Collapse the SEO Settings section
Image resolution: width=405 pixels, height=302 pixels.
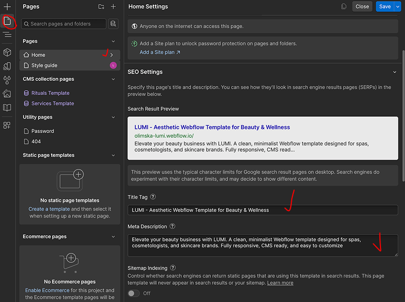coord(395,72)
